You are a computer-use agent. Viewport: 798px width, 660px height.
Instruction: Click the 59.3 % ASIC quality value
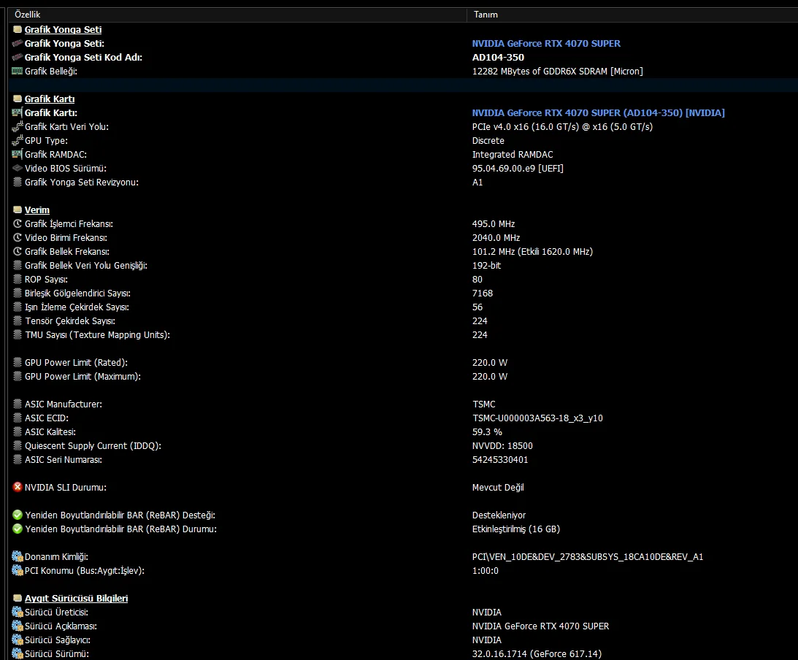click(487, 432)
